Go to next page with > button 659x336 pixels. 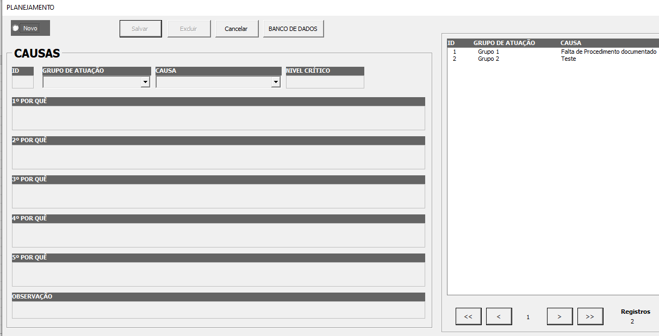560,316
